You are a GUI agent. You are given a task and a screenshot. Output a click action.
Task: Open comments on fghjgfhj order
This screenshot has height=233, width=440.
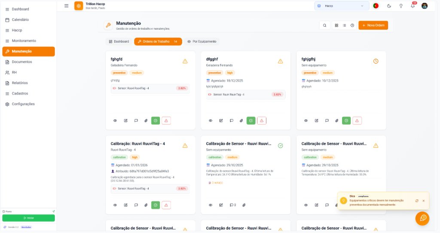pos(327,121)
